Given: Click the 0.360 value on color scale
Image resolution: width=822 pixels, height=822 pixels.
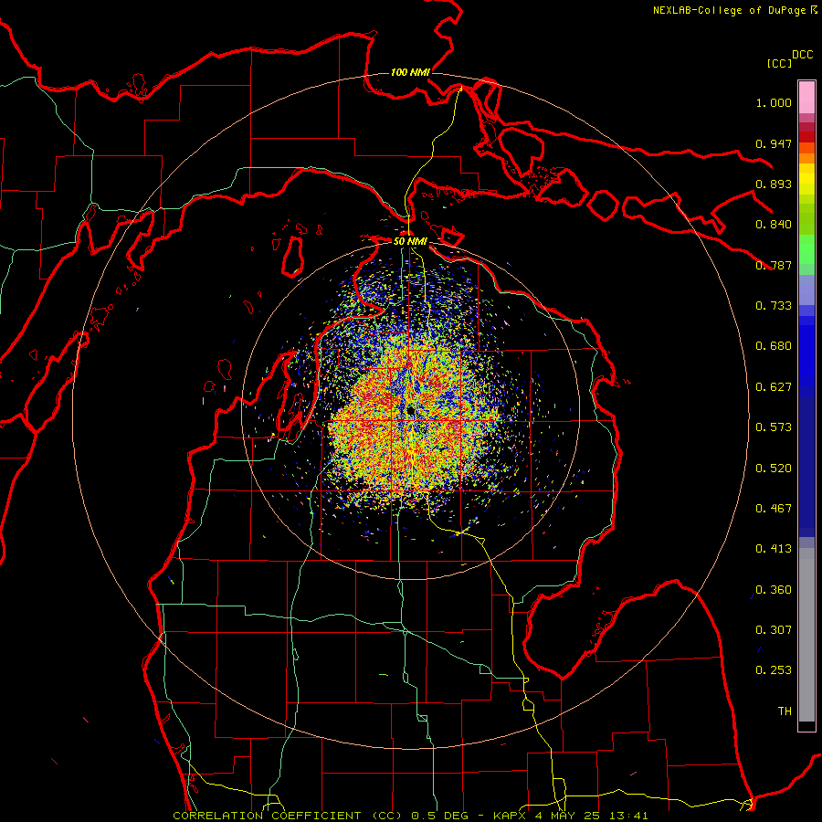Looking at the screenshot, I should tap(774, 590).
